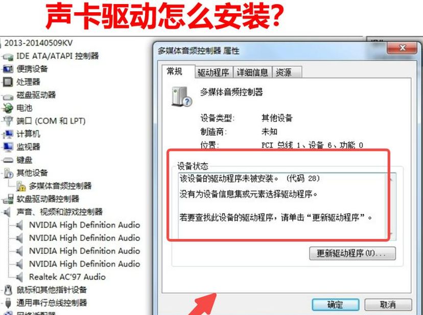Select the monitor (监视器) icon
The image size is (423, 315).
[x=8, y=147]
